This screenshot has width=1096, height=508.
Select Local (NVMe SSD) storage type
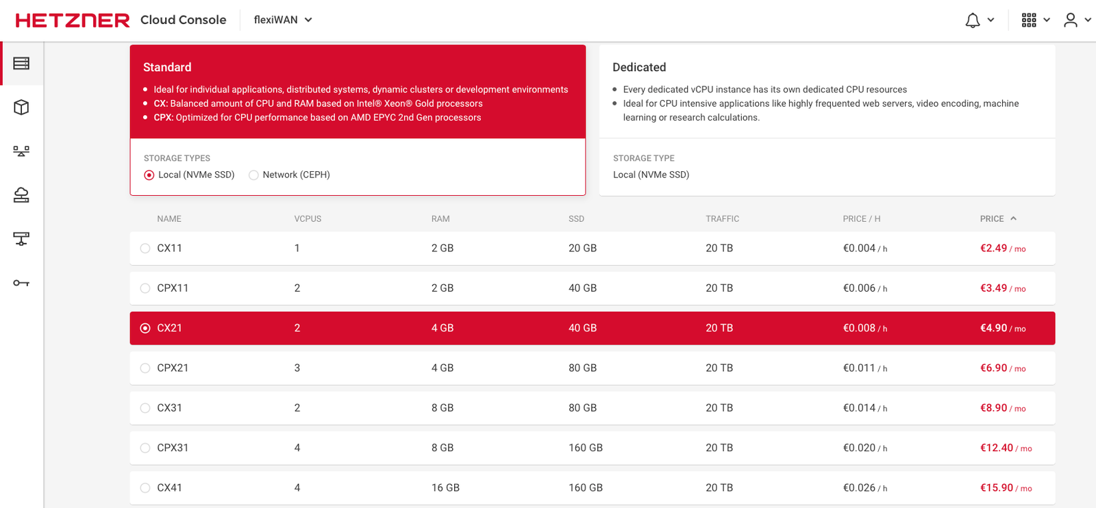pyautogui.click(x=149, y=175)
